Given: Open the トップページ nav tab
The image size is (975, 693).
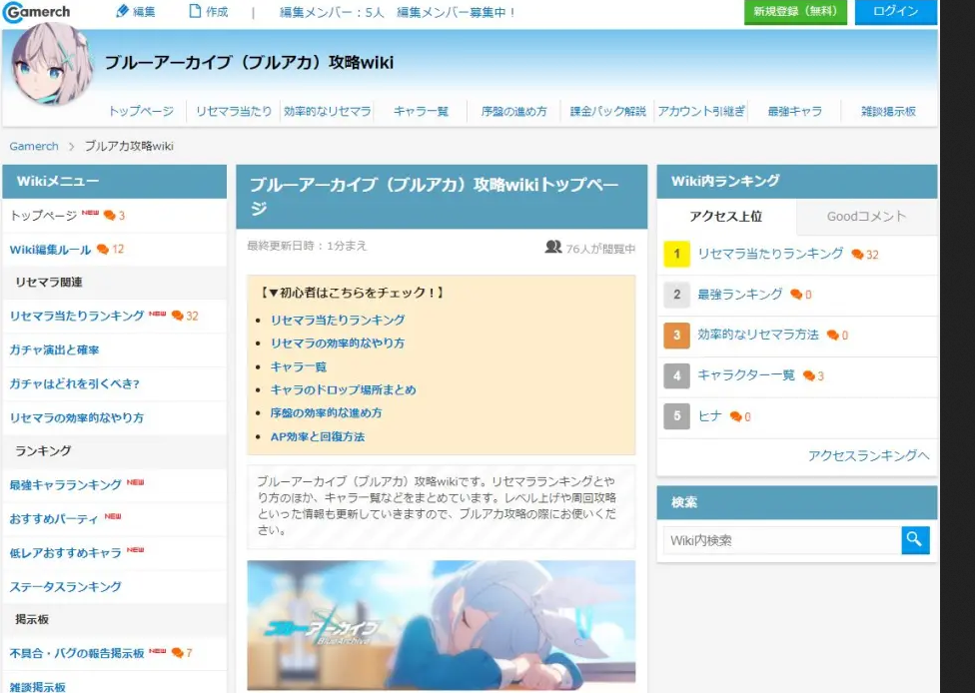Looking at the screenshot, I should click(x=141, y=111).
